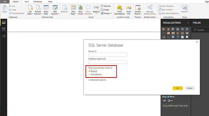Click the Database (optional) input field
The width and height of the screenshot is (209, 116).
click(x=108, y=62)
